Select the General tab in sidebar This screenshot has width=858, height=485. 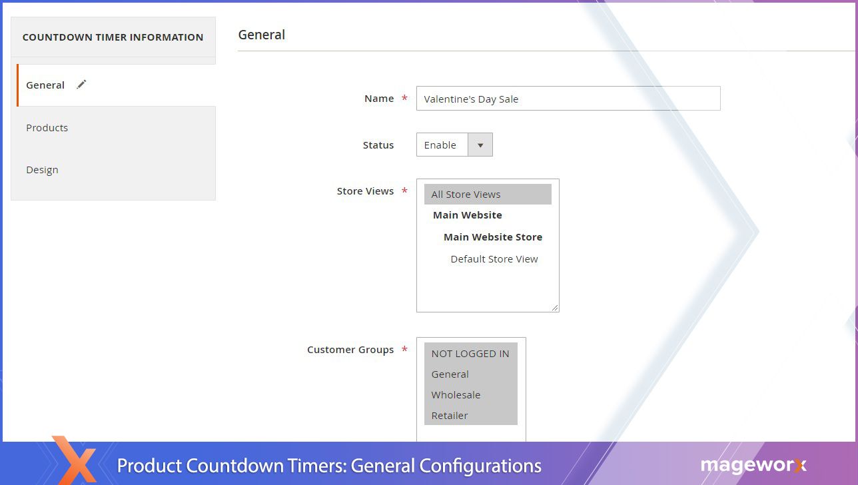point(45,85)
